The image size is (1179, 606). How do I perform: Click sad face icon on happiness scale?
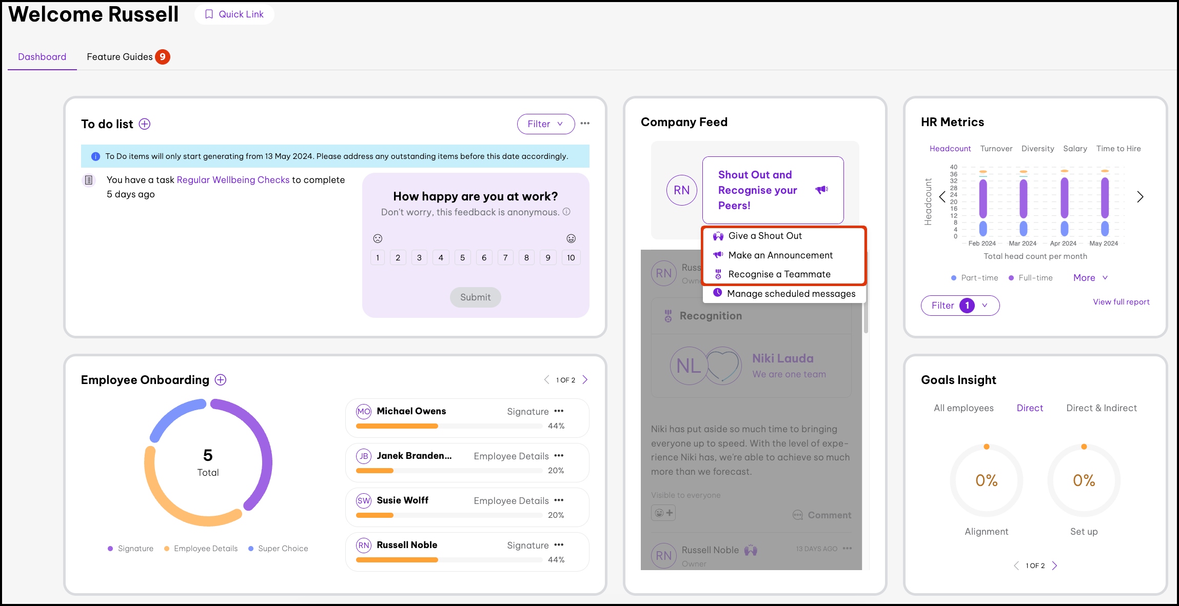[x=378, y=238]
